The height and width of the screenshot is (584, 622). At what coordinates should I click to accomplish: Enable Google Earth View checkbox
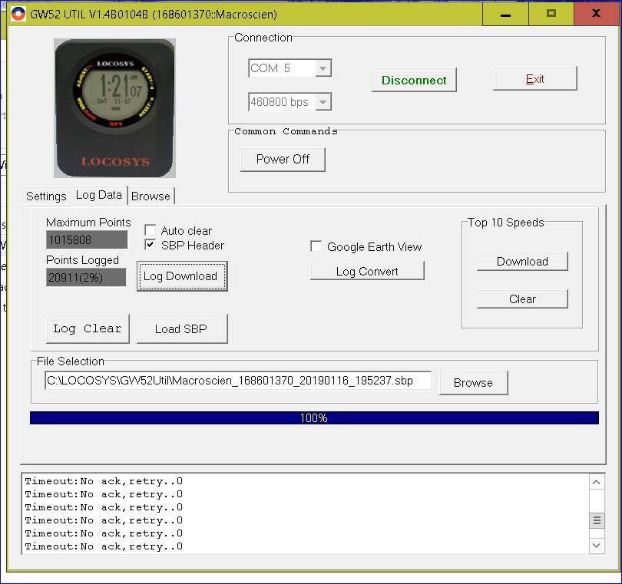pos(316,246)
